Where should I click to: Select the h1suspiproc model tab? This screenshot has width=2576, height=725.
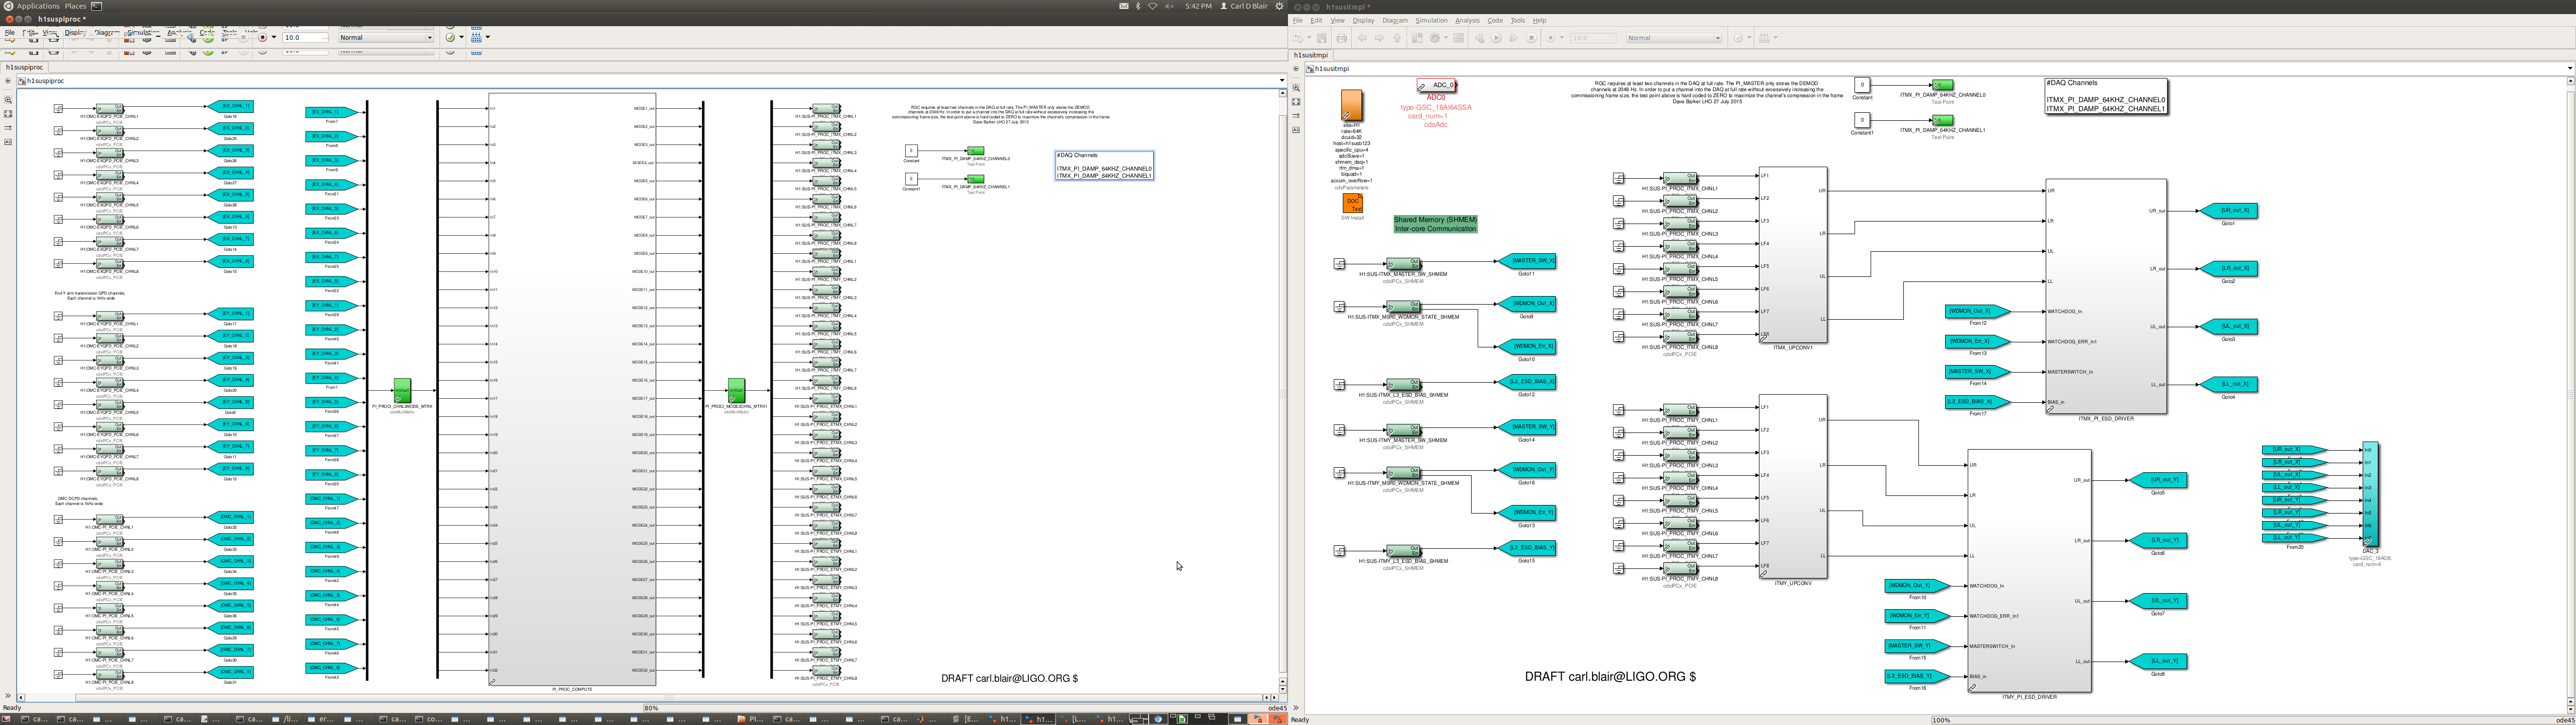(x=25, y=67)
